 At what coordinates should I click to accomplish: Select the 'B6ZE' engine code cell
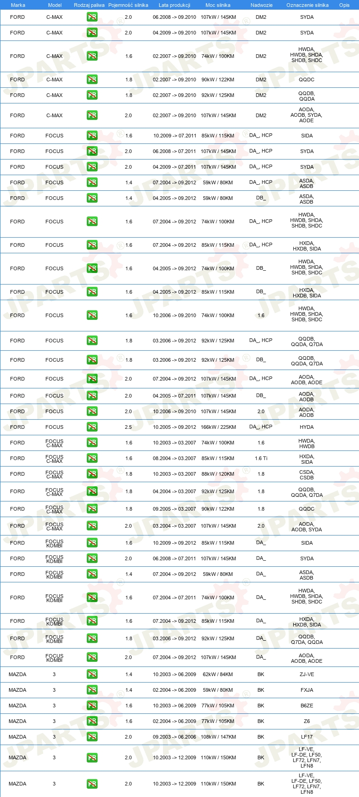click(x=307, y=706)
